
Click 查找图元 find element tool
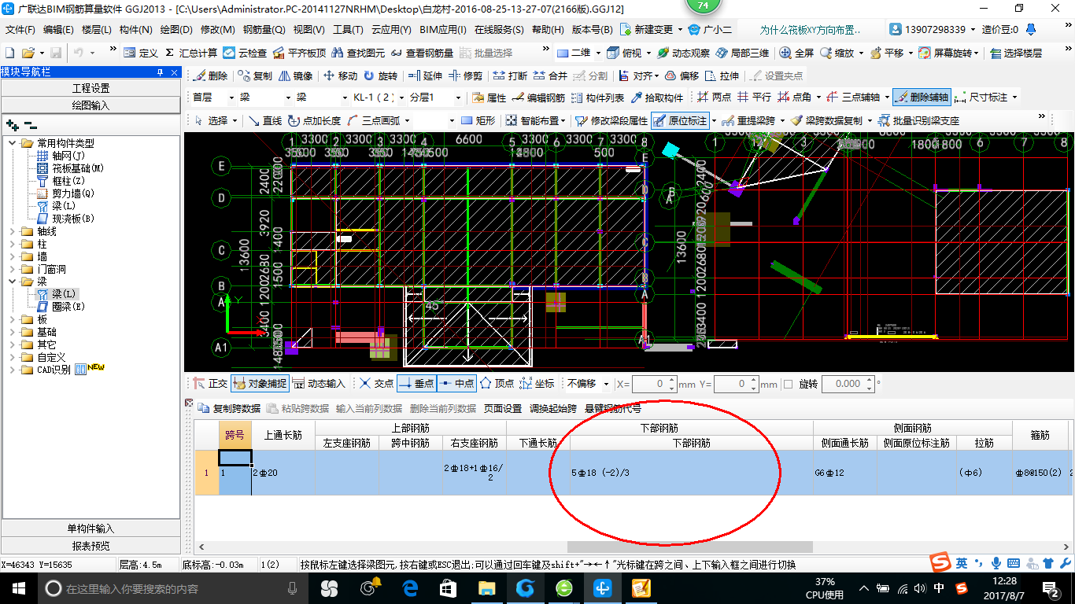click(x=359, y=53)
